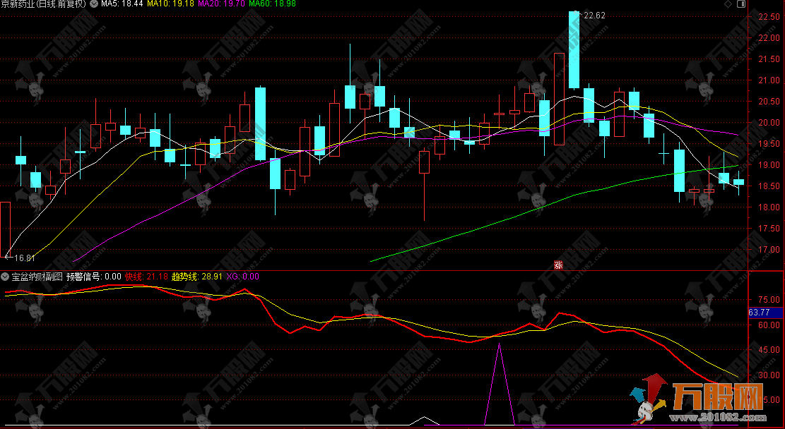This screenshot has width=785, height=429.
Task: Click the tallest cyan candlestick near 22.62
Action: pos(574,49)
